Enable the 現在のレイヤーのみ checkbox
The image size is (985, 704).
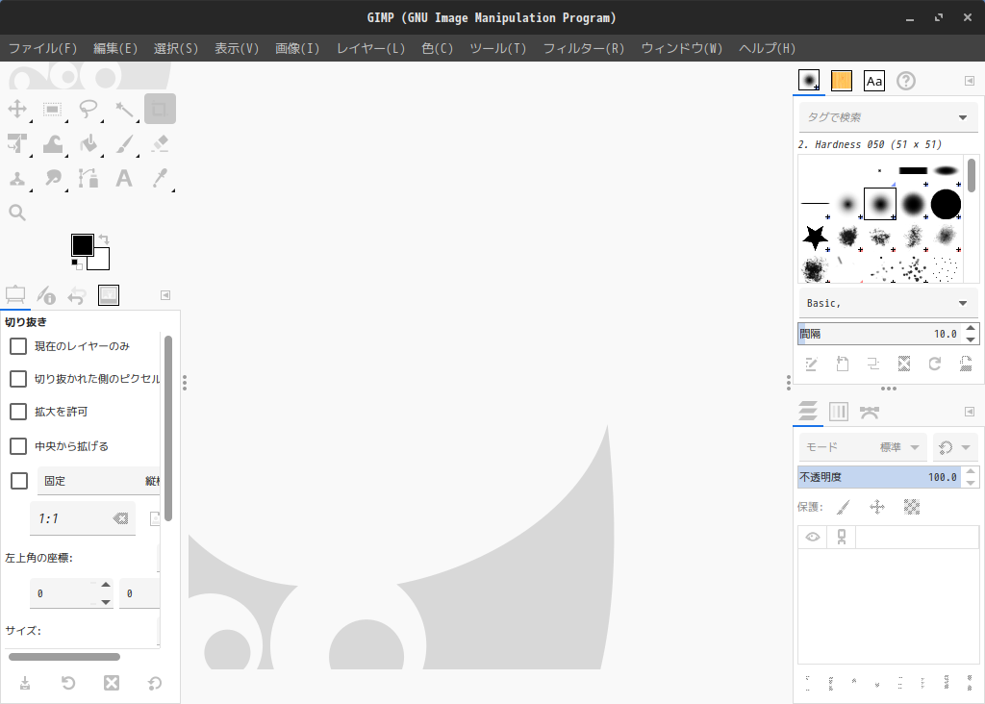(x=18, y=346)
